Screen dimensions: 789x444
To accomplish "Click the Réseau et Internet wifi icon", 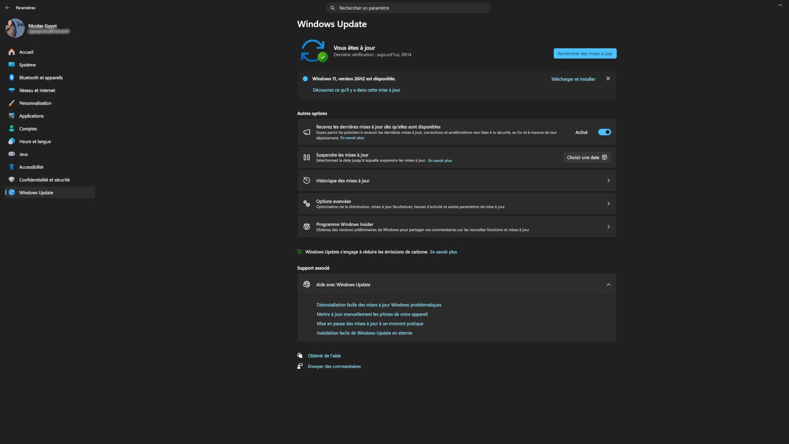I will [x=12, y=90].
